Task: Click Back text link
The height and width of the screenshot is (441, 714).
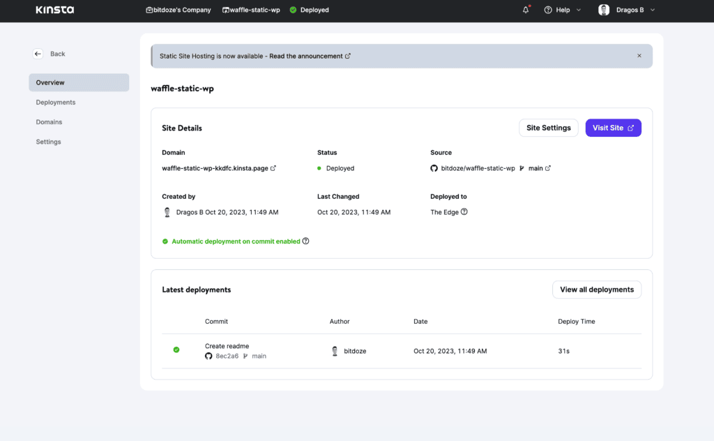Action: click(57, 54)
